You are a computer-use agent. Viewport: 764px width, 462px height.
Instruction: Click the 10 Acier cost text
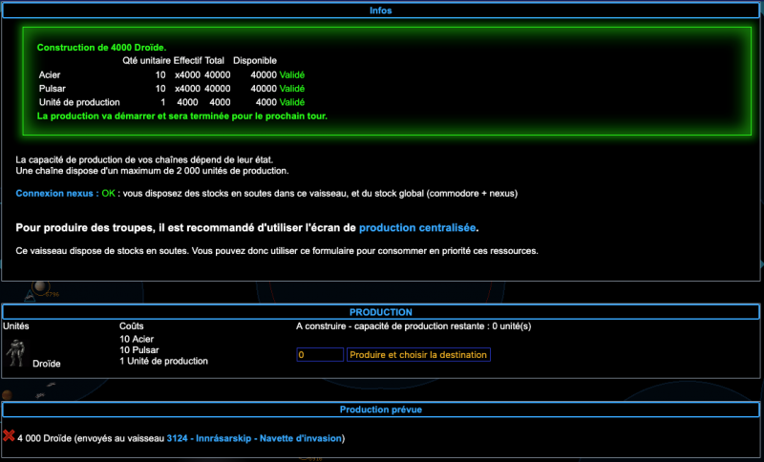pyautogui.click(x=137, y=339)
